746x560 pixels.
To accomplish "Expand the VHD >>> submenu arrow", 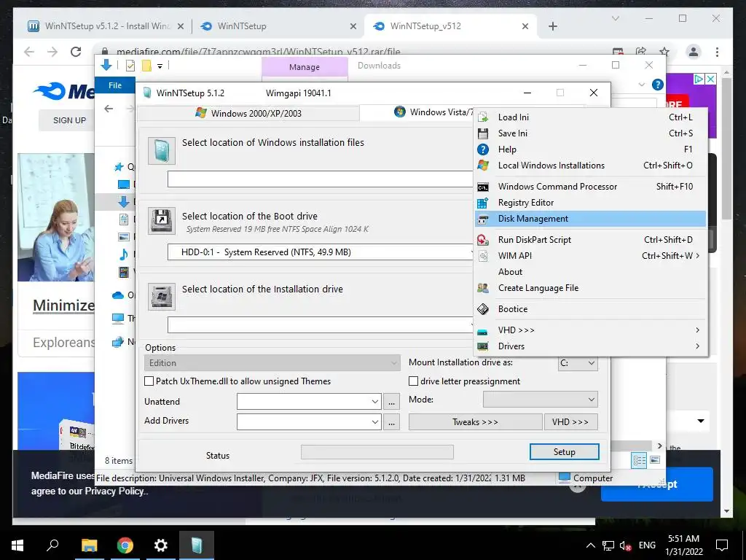I will click(x=697, y=330).
